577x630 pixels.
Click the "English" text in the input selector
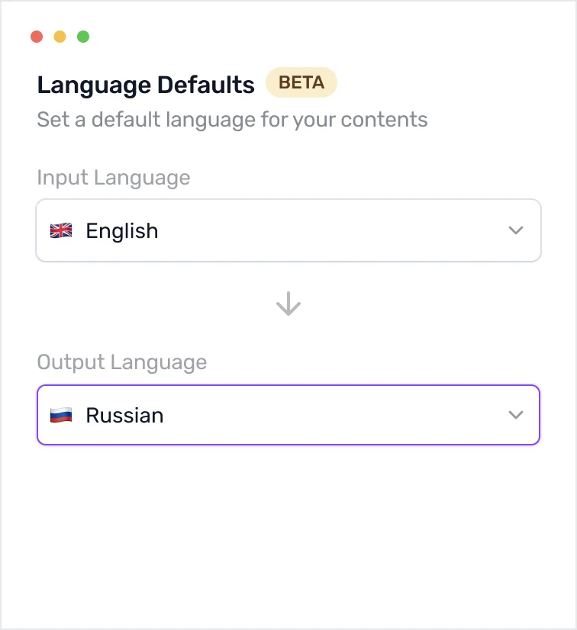coord(122,230)
